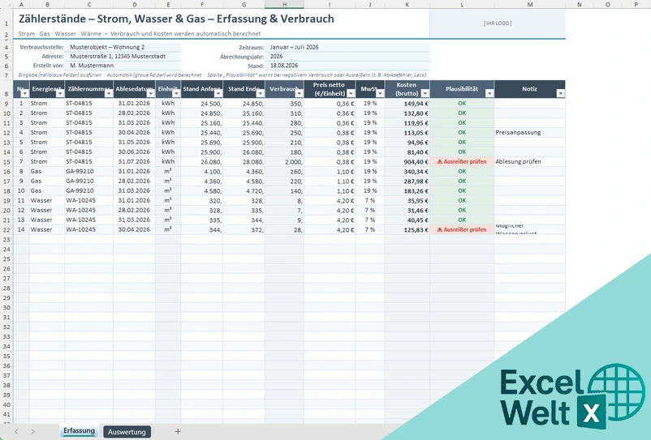Open the Ablesedatum column filter dropdown

point(151,94)
